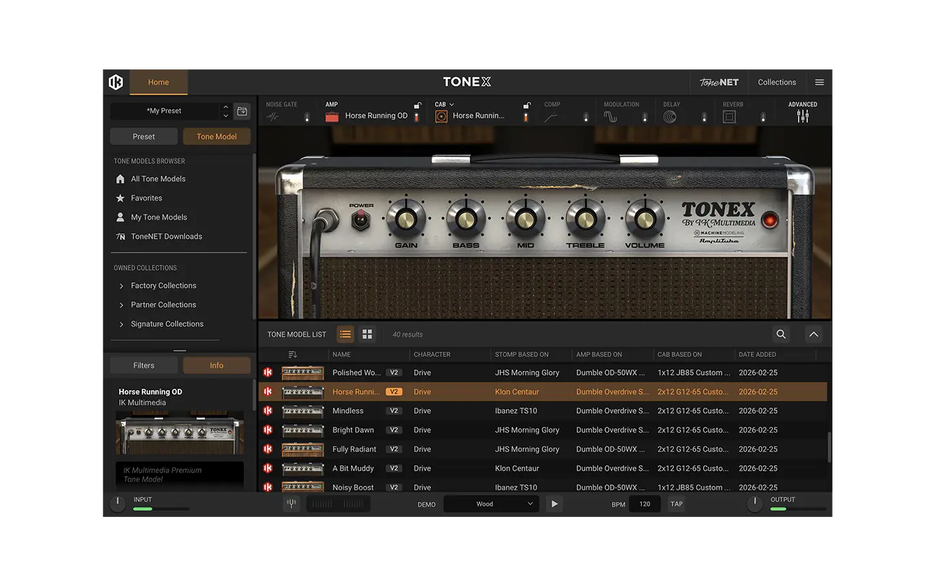934x585 pixels.
Task: Click the amp TREBLE knob
Action: coord(585,219)
